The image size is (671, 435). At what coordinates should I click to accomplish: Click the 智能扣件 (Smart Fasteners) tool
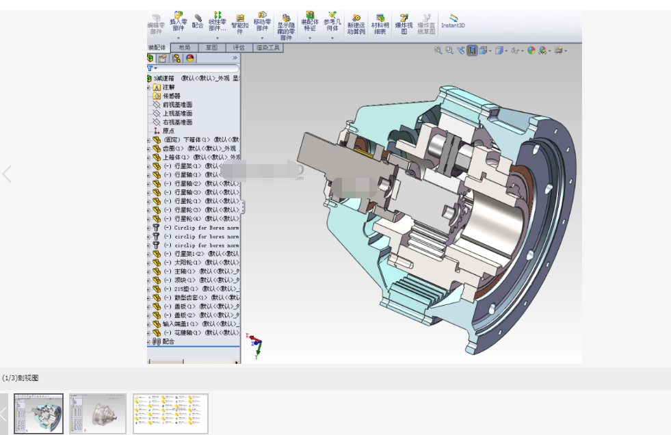pyautogui.click(x=239, y=24)
